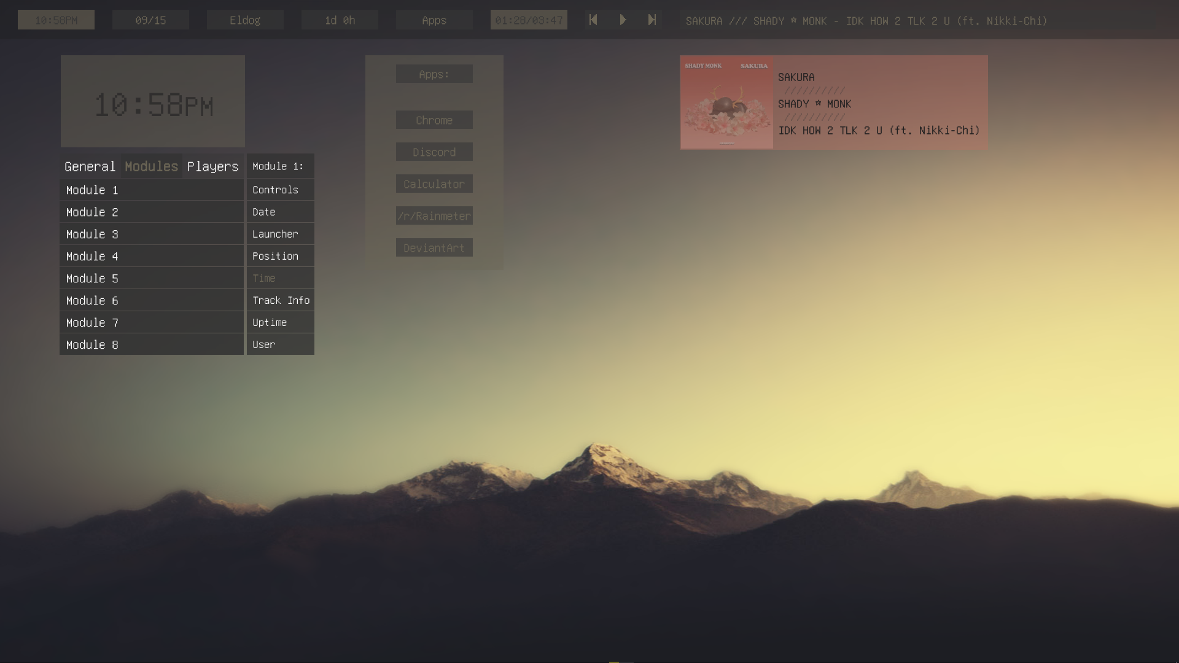Switch to the Players tab

click(212, 166)
